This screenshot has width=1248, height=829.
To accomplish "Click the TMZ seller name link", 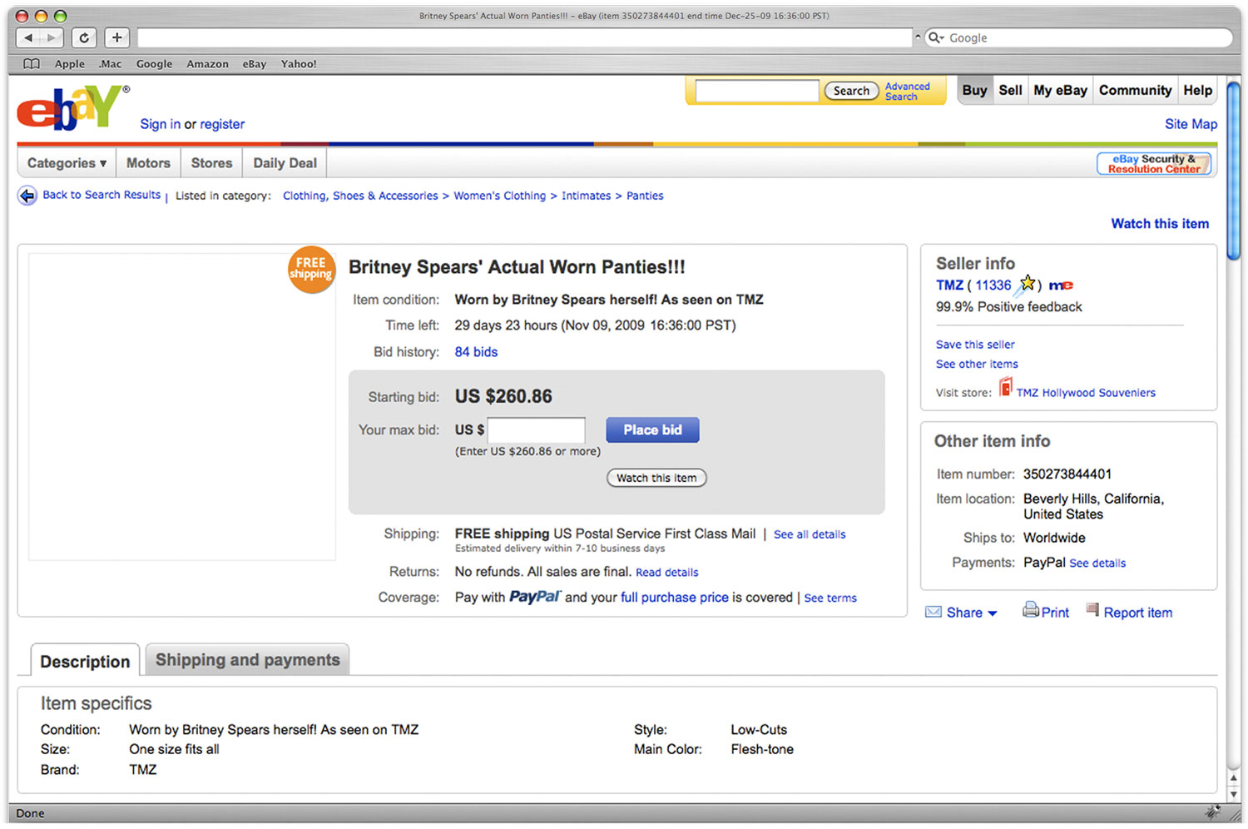I will 949,285.
